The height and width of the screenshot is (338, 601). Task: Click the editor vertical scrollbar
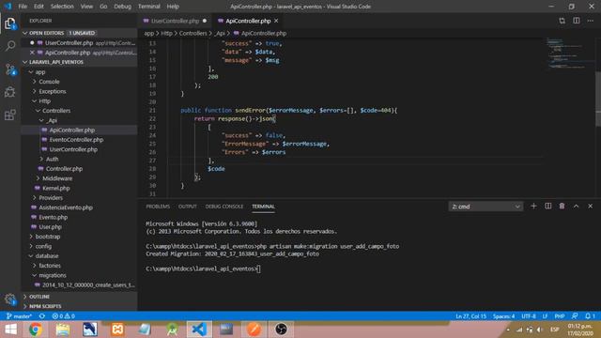598,100
